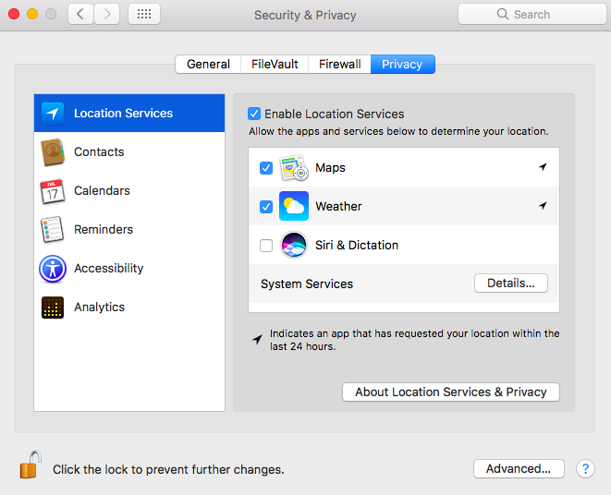Click the Calendars icon showing 17

pos(53,191)
